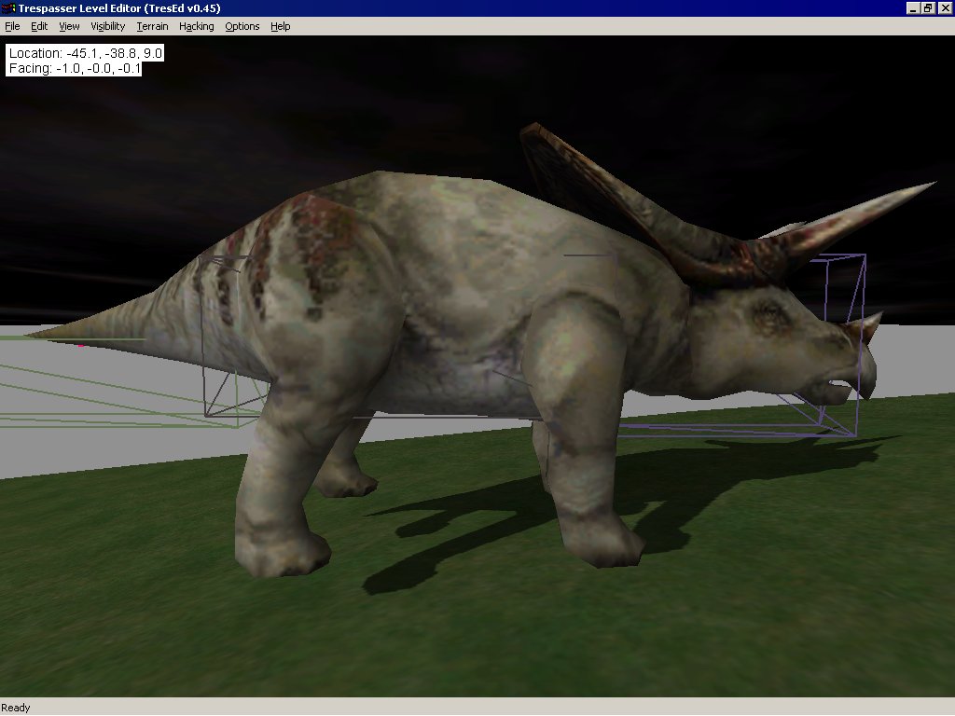Open the Options menu

click(242, 26)
